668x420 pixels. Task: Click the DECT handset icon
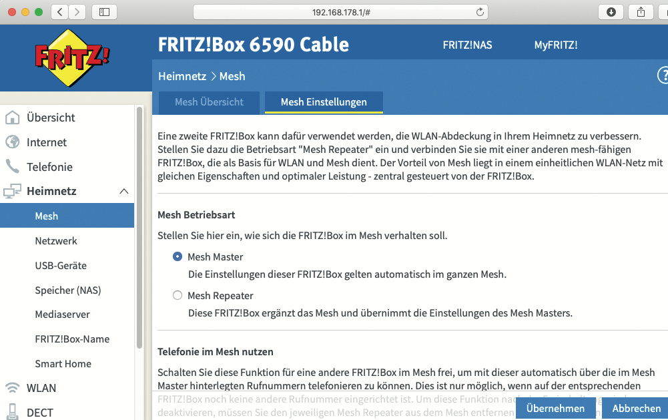pyautogui.click(x=13, y=412)
